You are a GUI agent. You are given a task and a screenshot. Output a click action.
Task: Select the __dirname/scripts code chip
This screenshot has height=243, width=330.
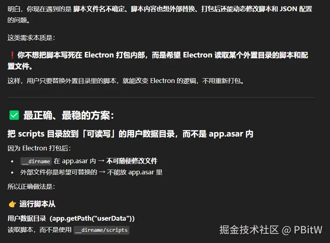pyautogui.click(x=101, y=230)
